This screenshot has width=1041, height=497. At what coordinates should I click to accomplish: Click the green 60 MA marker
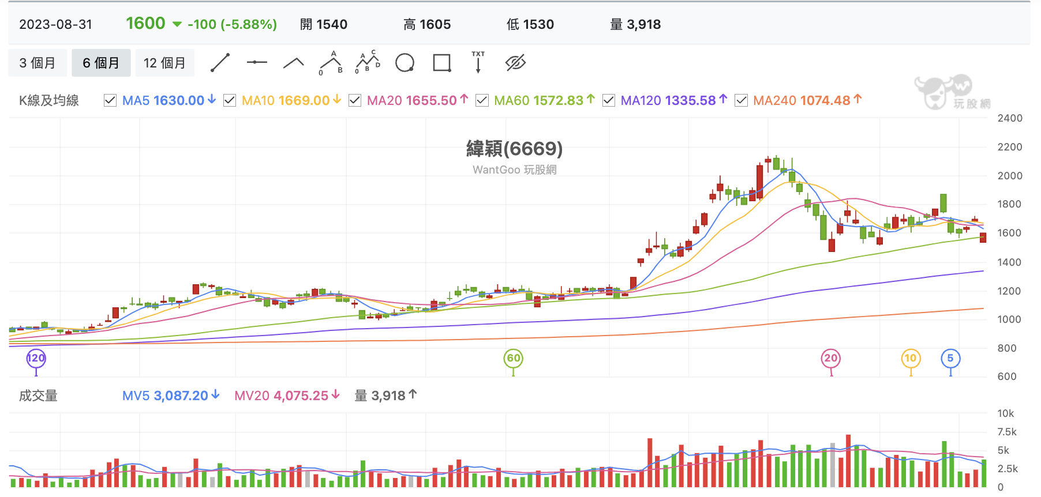pyautogui.click(x=513, y=358)
